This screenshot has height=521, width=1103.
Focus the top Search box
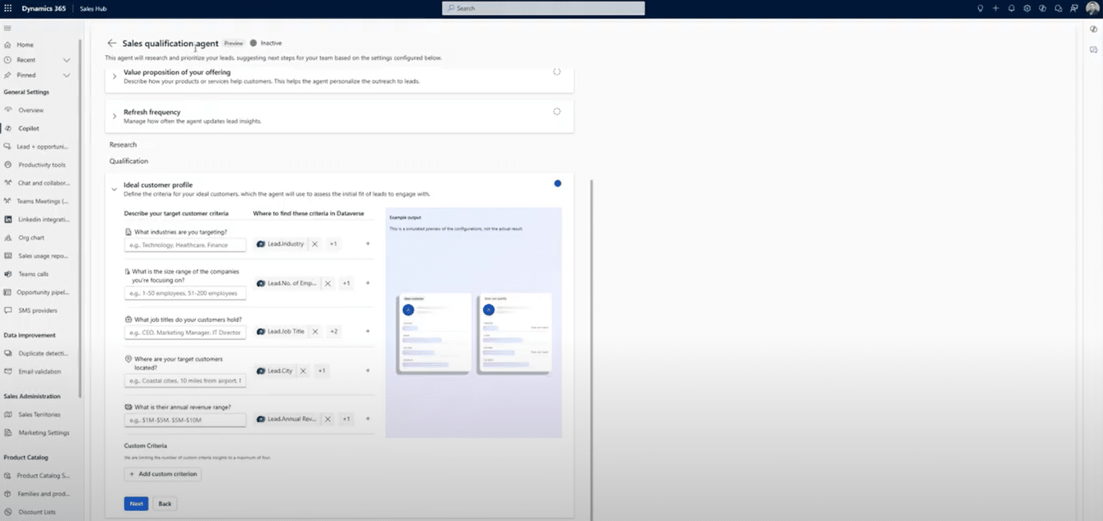(x=543, y=8)
